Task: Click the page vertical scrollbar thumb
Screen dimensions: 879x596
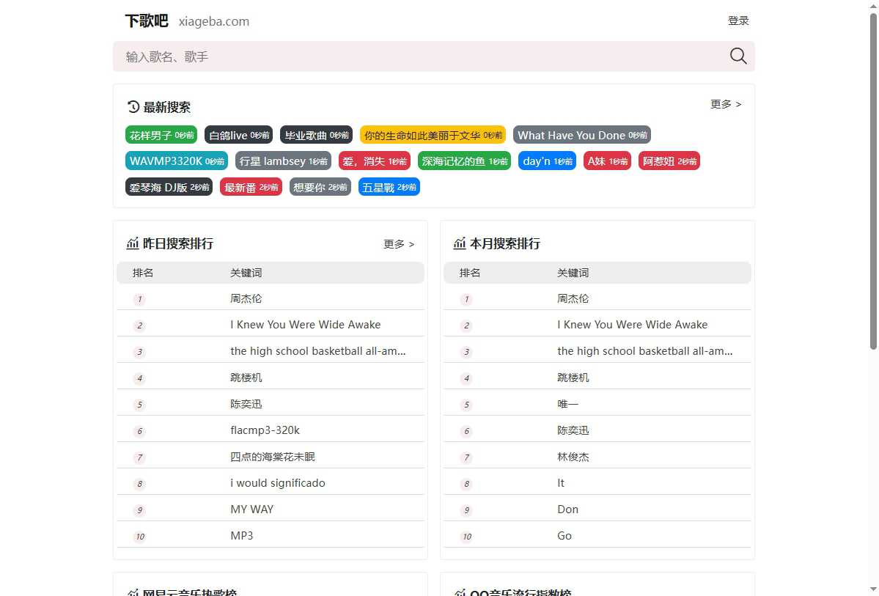Action: click(873, 180)
